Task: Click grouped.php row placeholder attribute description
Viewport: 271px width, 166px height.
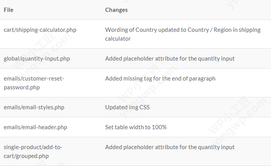Action: (170, 147)
